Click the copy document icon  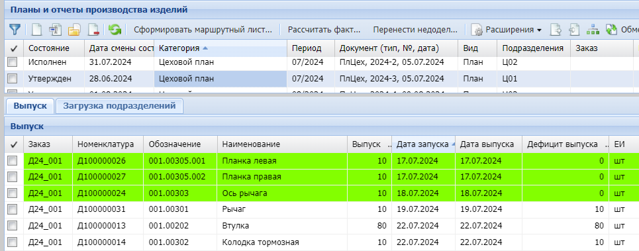coord(55,30)
